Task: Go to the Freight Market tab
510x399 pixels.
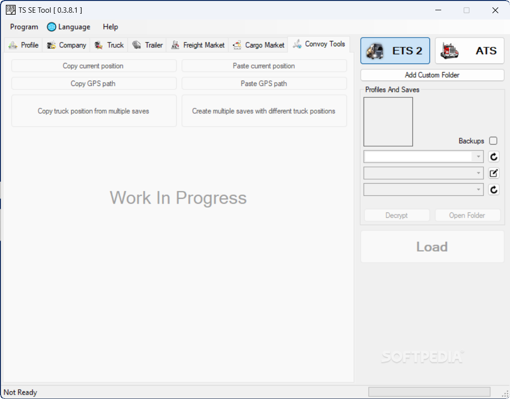Action: [x=198, y=45]
